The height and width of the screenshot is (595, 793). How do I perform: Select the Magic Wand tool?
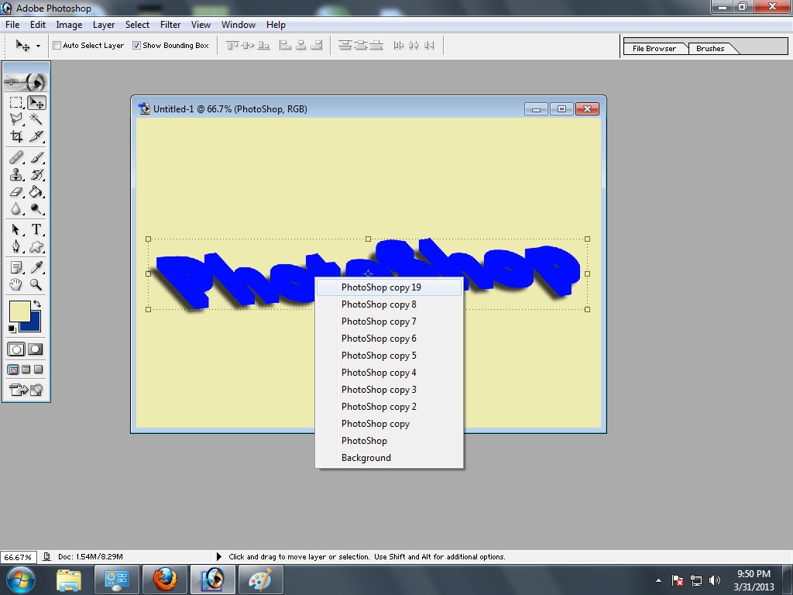[36, 119]
